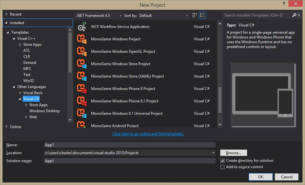Select the General template category
Image resolution: width=305 pixels, height=185 pixels.
pos(30,62)
